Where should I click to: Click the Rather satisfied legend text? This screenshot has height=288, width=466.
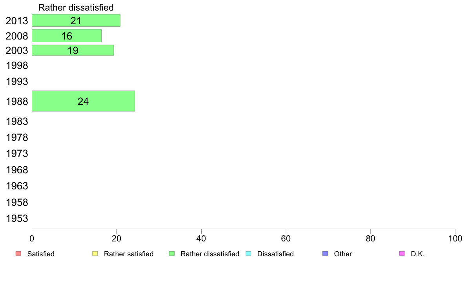[x=129, y=254]
